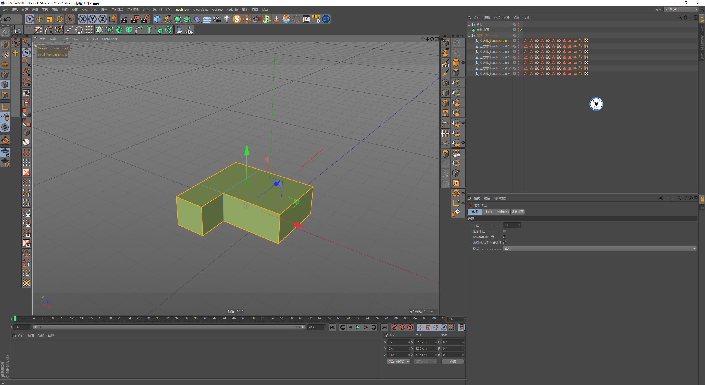Enable the 压感半径 checkbox

(504, 231)
